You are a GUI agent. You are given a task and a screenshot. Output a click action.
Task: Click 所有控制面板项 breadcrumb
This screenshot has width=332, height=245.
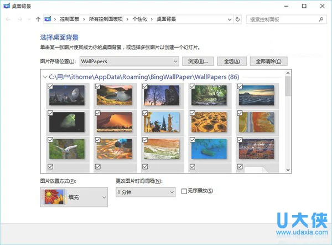(x=106, y=19)
